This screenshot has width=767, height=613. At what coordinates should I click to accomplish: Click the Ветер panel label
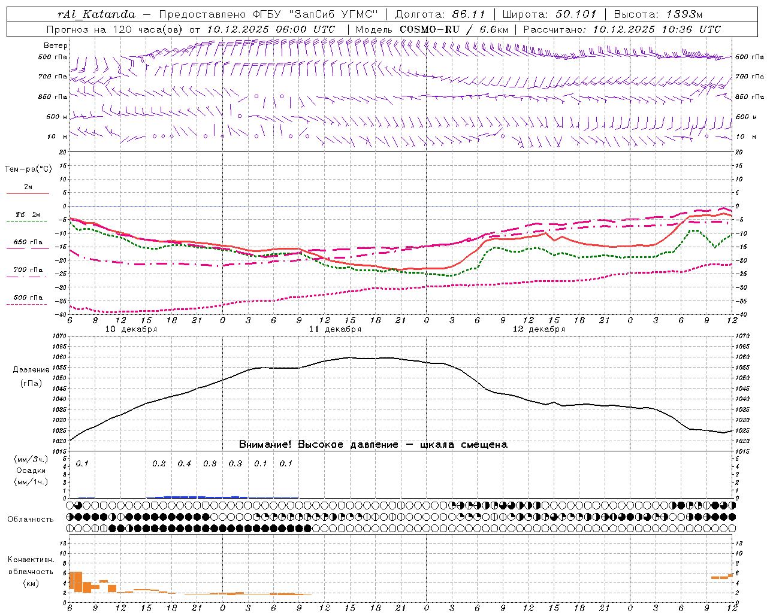pyautogui.click(x=56, y=45)
